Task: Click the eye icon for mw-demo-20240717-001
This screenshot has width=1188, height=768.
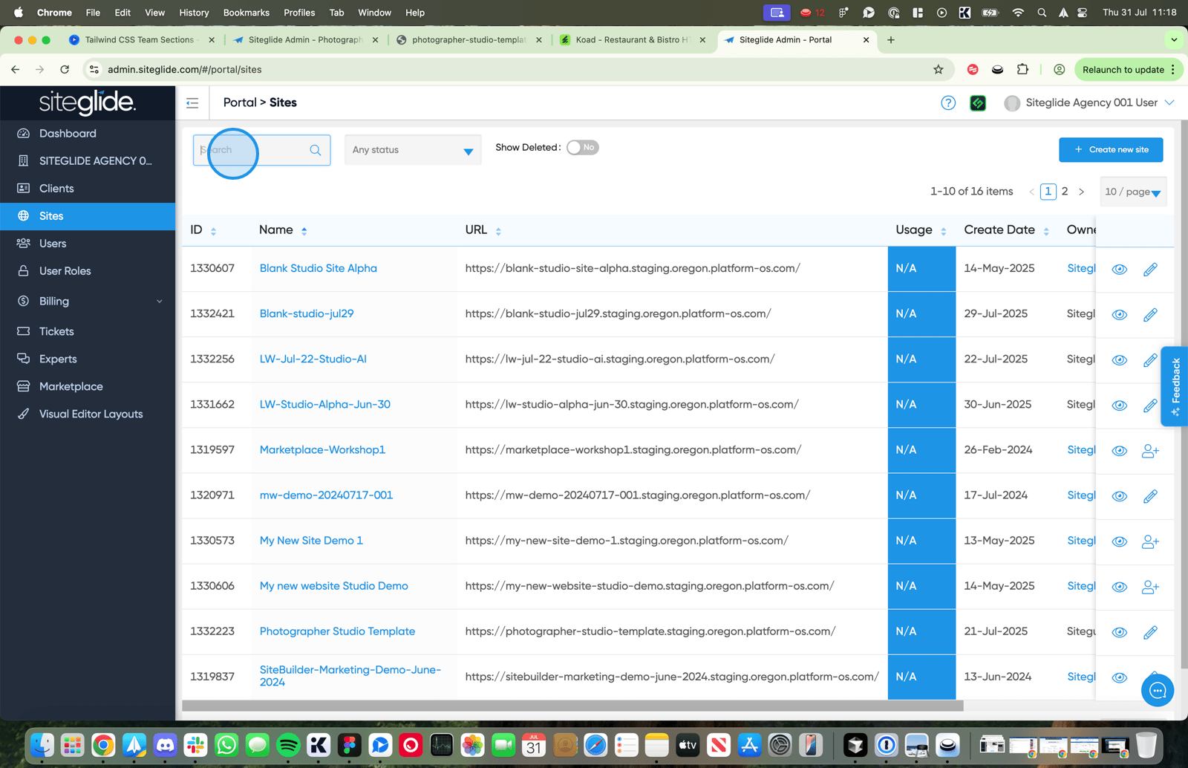Action: click(x=1119, y=496)
